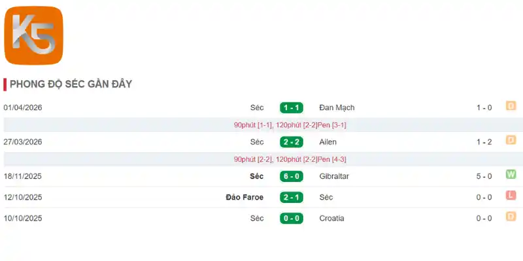Click the red L badge for Đảo Faroe match

511,195
